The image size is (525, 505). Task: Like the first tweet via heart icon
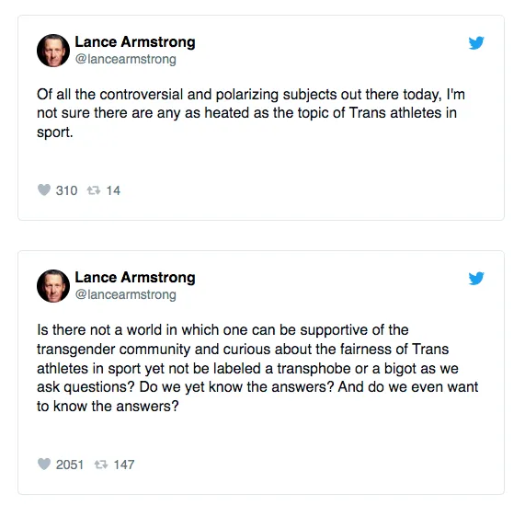tap(44, 189)
